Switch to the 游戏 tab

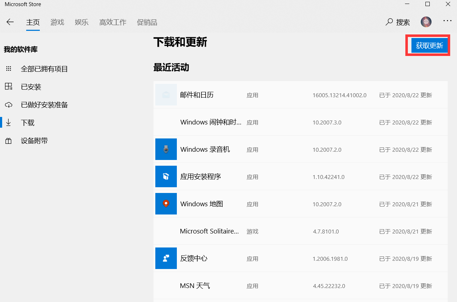click(x=57, y=22)
